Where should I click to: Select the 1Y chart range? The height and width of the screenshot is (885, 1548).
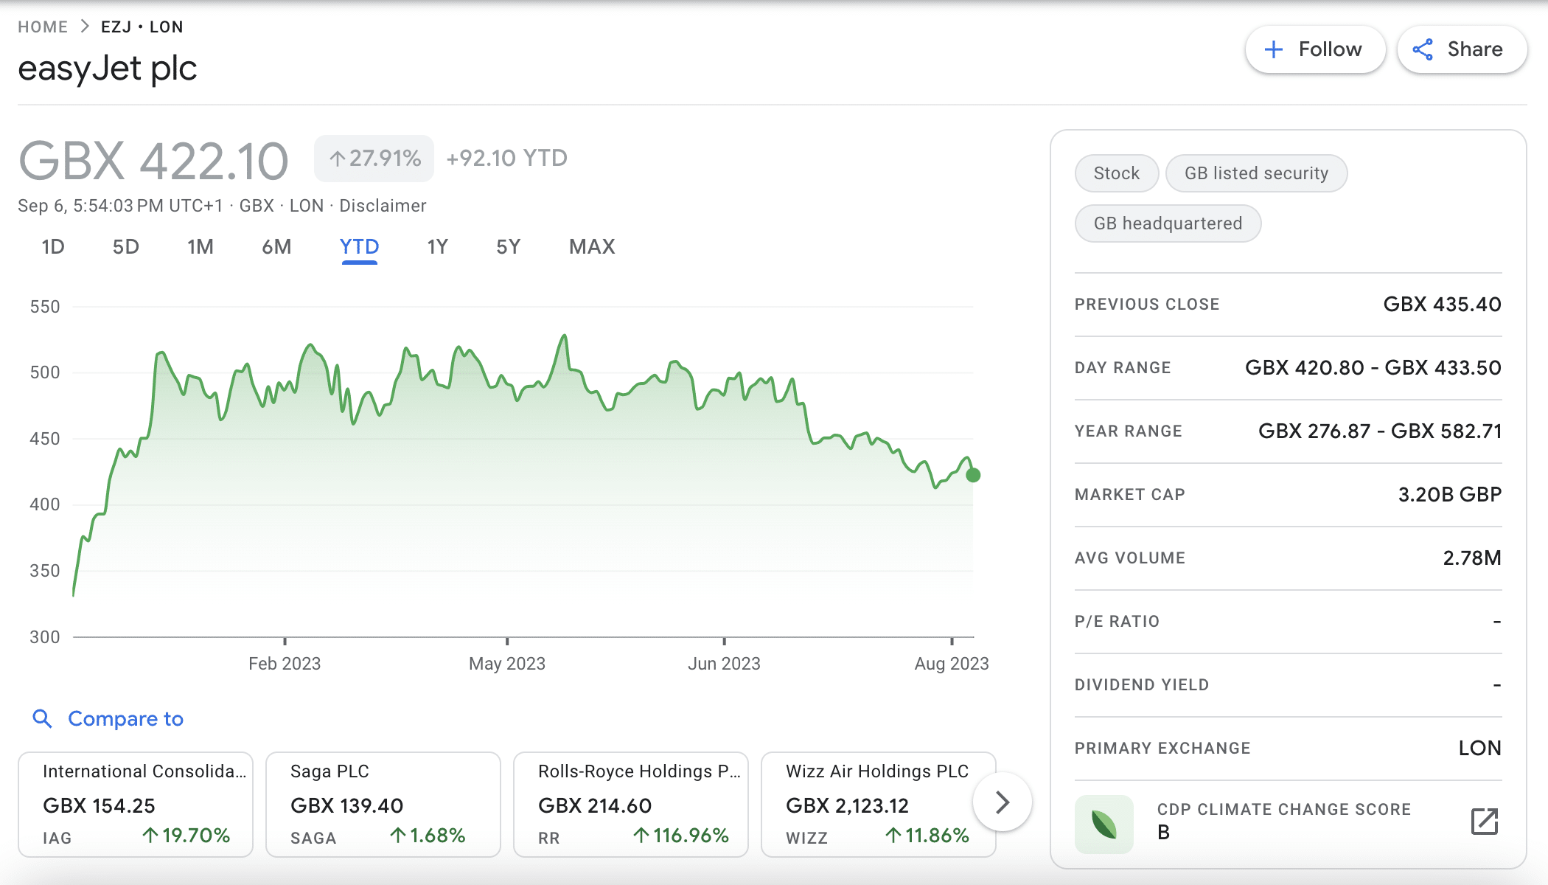437,246
